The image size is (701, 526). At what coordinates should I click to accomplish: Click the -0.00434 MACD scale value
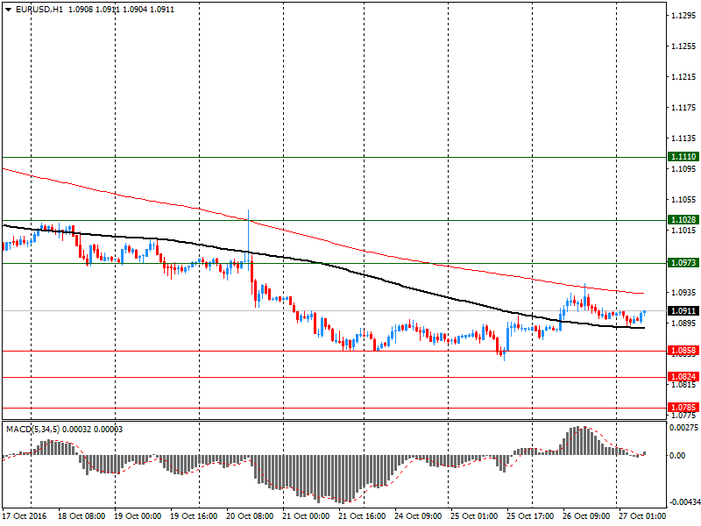[x=683, y=502]
